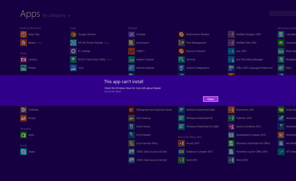Select the 'Print Management' app label

[196, 43]
